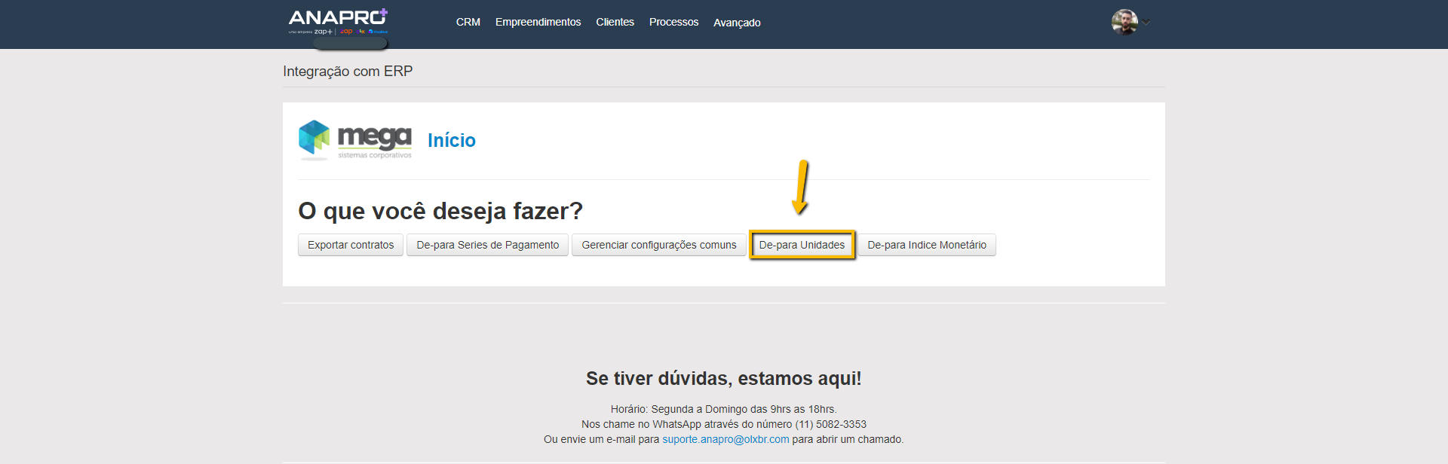
Task: Click the Exportar contratos button
Action: pyautogui.click(x=351, y=245)
